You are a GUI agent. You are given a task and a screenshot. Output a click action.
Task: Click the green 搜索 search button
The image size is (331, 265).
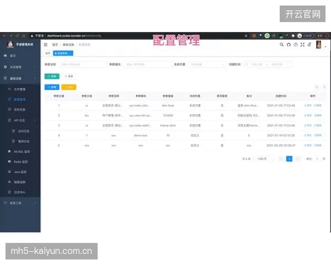[52, 76]
